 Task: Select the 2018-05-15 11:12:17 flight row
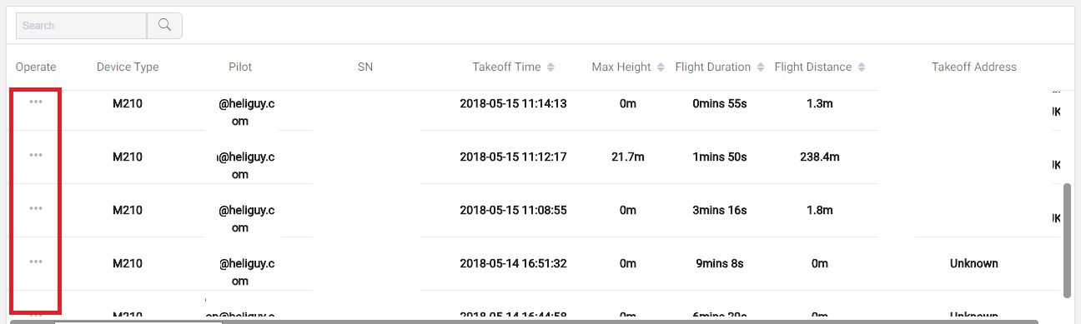click(534, 157)
